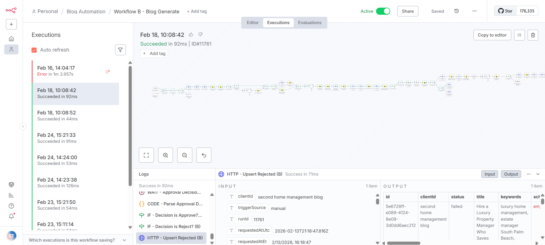Image resolution: width=545 pixels, height=245 pixels.
Task: Uncheck the Auto refresh checkbox
Action: (34, 50)
